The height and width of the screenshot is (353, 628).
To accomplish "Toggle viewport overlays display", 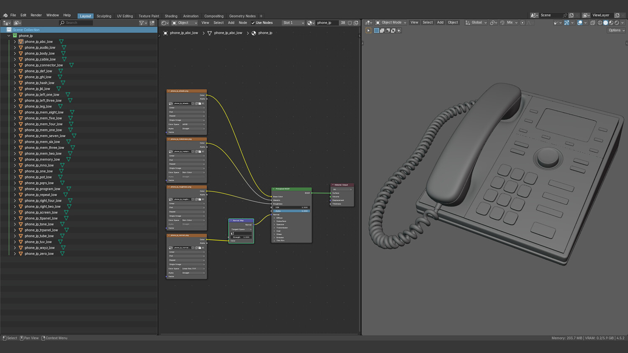I will [x=579, y=23].
